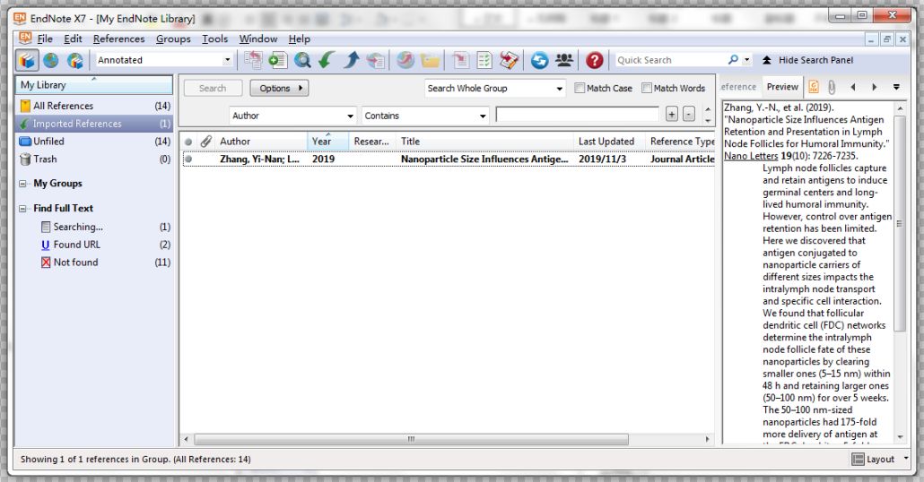Open the Window menu

click(258, 39)
